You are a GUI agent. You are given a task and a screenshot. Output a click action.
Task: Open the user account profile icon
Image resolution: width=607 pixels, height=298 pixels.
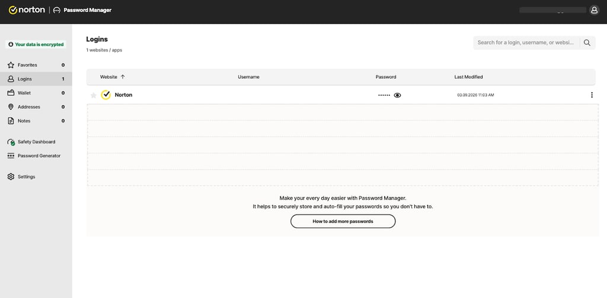tap(594, 10)
